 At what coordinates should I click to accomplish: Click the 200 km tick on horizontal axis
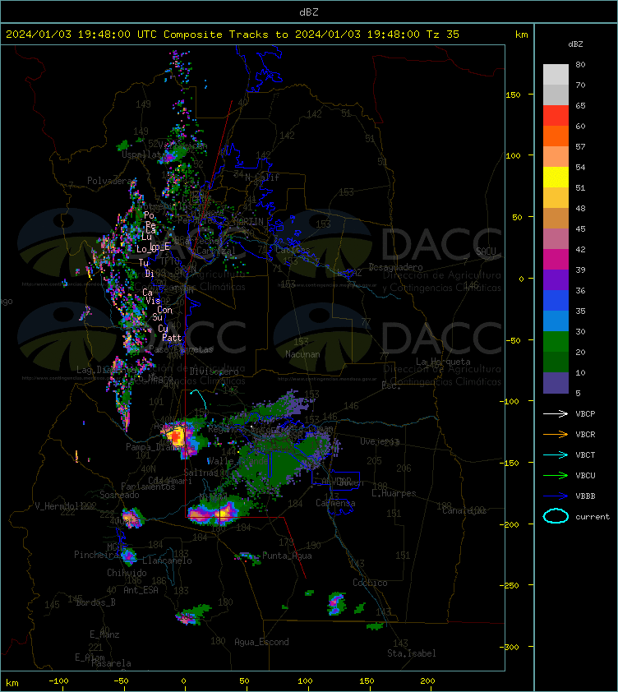point(427,681)
